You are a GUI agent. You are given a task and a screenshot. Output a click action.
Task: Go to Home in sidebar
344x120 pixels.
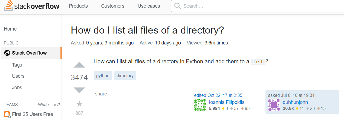pos(10,29)
